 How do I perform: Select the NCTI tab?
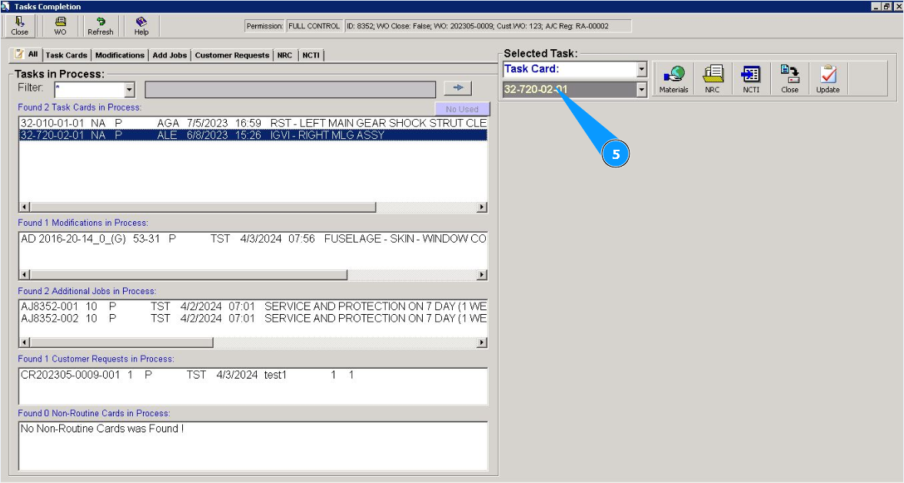tap(311, 55)
